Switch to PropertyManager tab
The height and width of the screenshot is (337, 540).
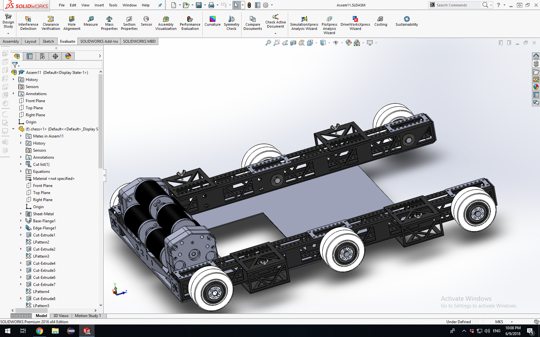(30, 56)
